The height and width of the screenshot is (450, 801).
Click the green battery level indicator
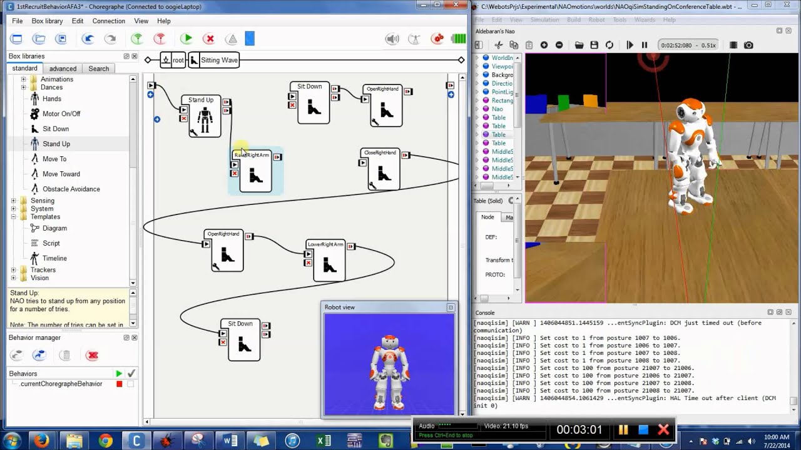coord(459,39)
